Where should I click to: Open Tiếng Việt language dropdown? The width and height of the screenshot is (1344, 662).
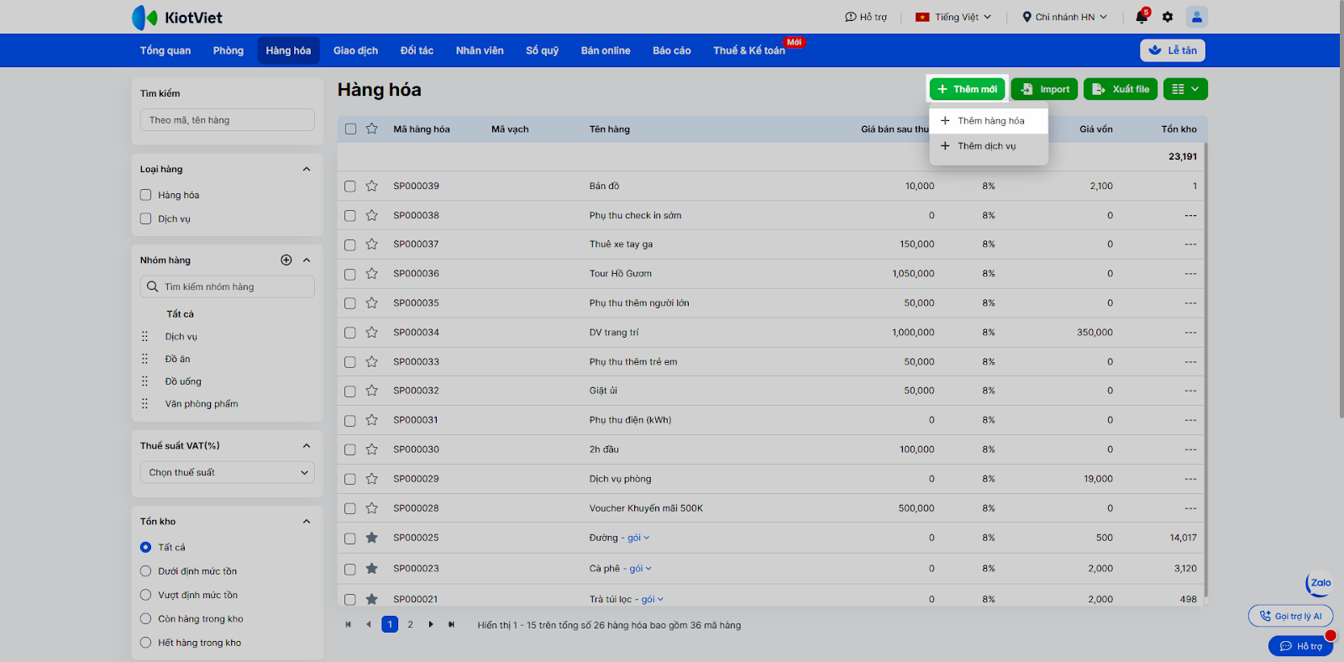pos(953,17)
